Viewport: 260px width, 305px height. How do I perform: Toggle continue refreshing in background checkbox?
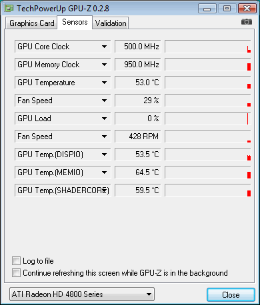click(16, 273)
